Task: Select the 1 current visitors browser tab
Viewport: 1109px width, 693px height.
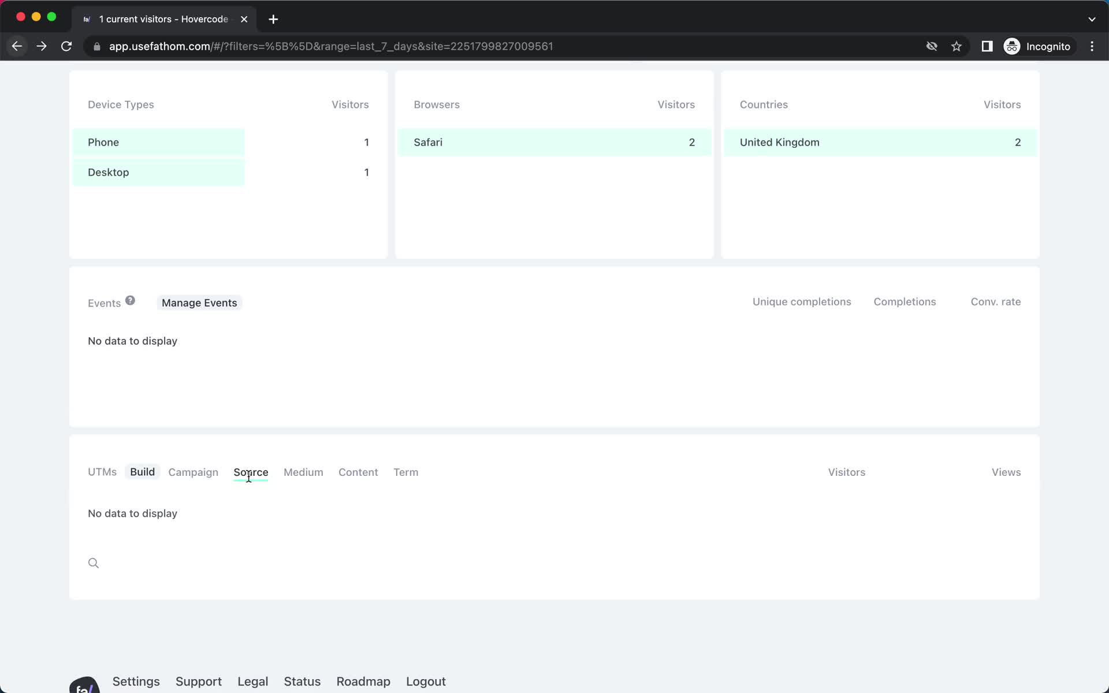Action: 163,19
